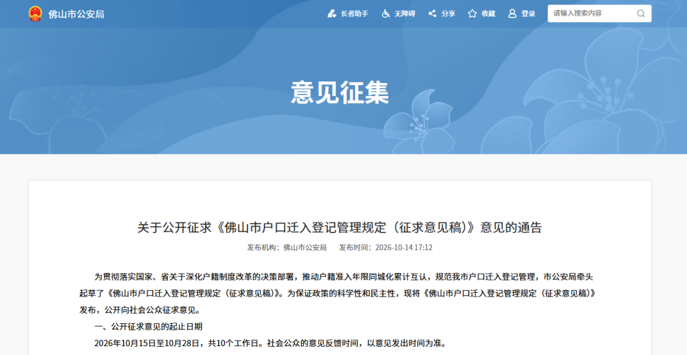Click the line 发布，公开向社会公众征求意见。
Image resolution: width=687 pixels, height=355 pixels.
tap(140, 310)
